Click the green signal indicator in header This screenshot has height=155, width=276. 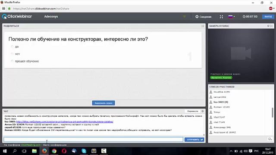(184, 16)
